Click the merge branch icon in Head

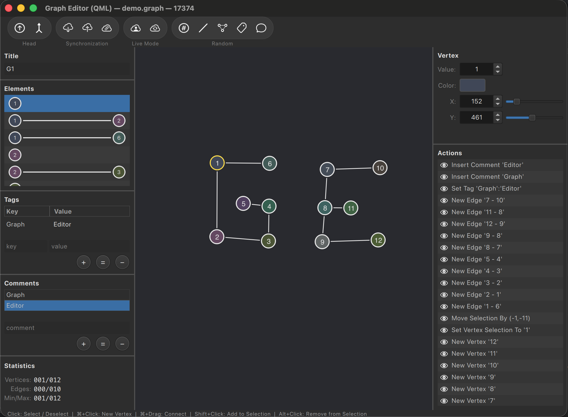(39, 28)
